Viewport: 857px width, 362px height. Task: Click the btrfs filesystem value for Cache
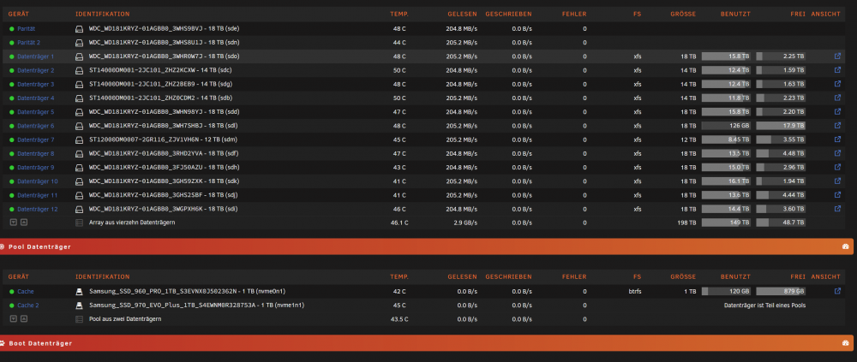coord(635,292)
